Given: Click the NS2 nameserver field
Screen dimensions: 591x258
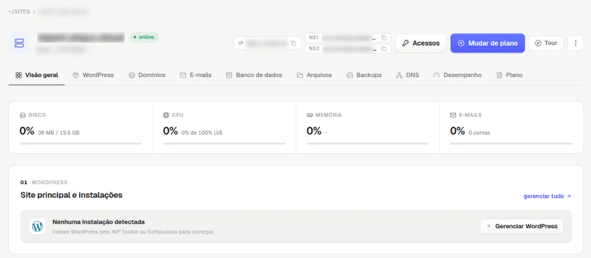Looking at the screenshot, I should (347, 48).
